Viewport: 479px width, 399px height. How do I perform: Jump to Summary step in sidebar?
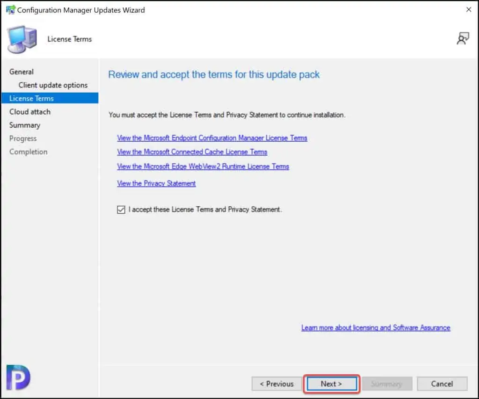[25, 125]
